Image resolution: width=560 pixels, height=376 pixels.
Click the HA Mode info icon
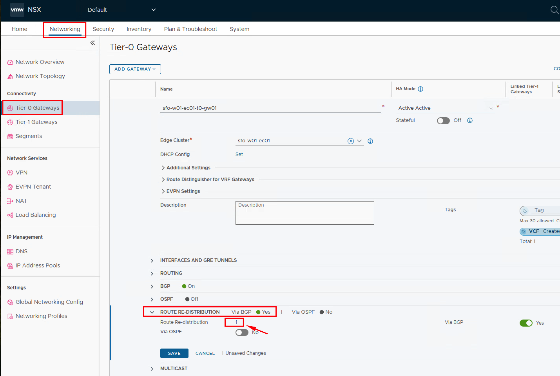[420, 89]
